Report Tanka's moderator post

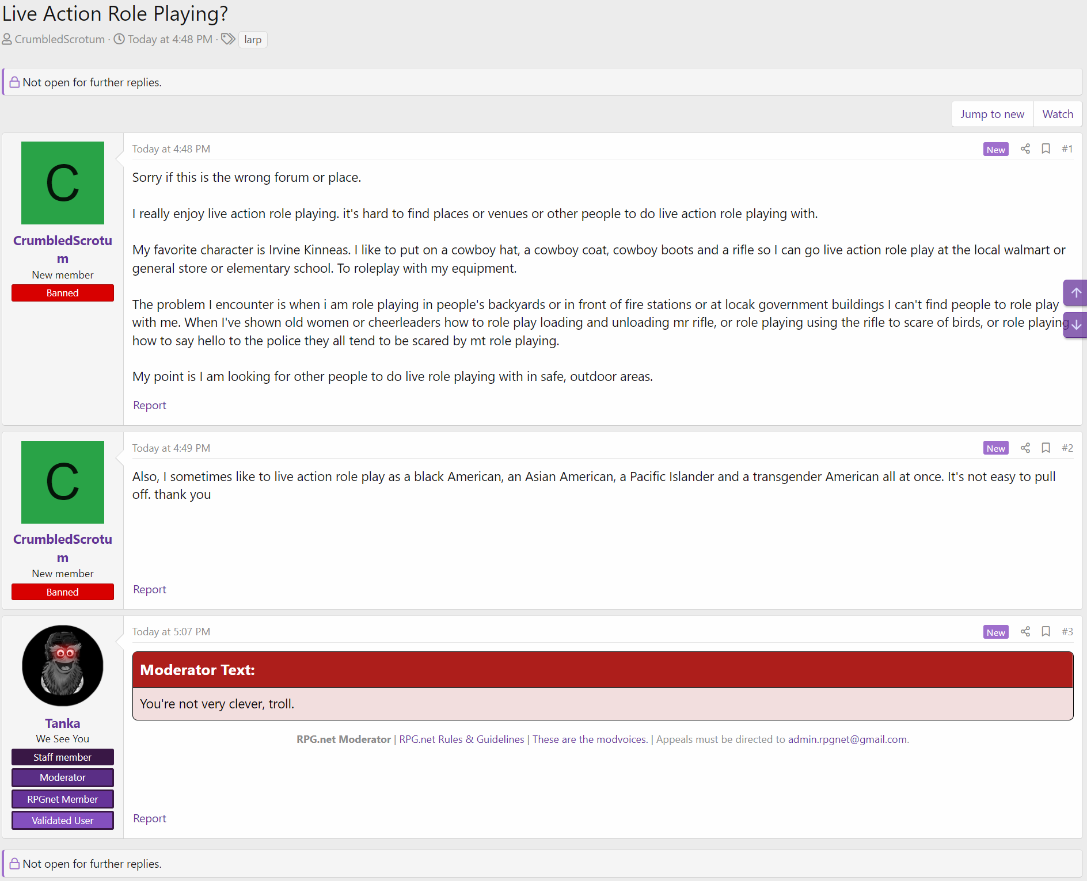tap(150, 818)
